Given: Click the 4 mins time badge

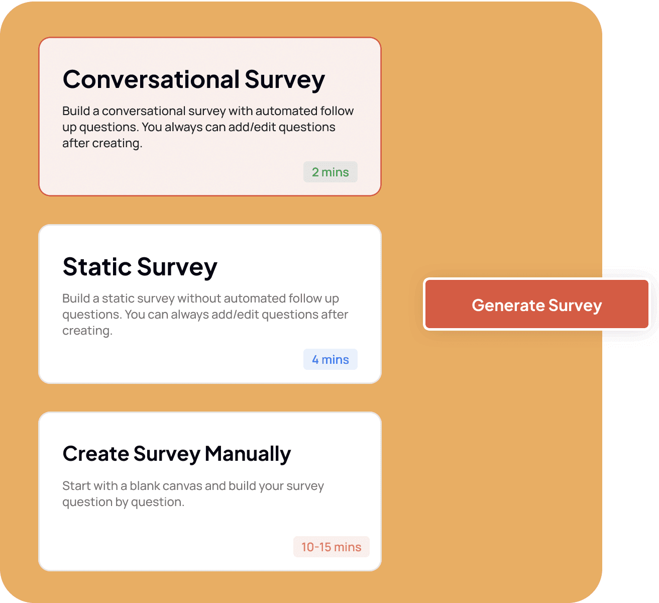Looking at the screenshot, I should pyautogui.click(x=331, y=359).
